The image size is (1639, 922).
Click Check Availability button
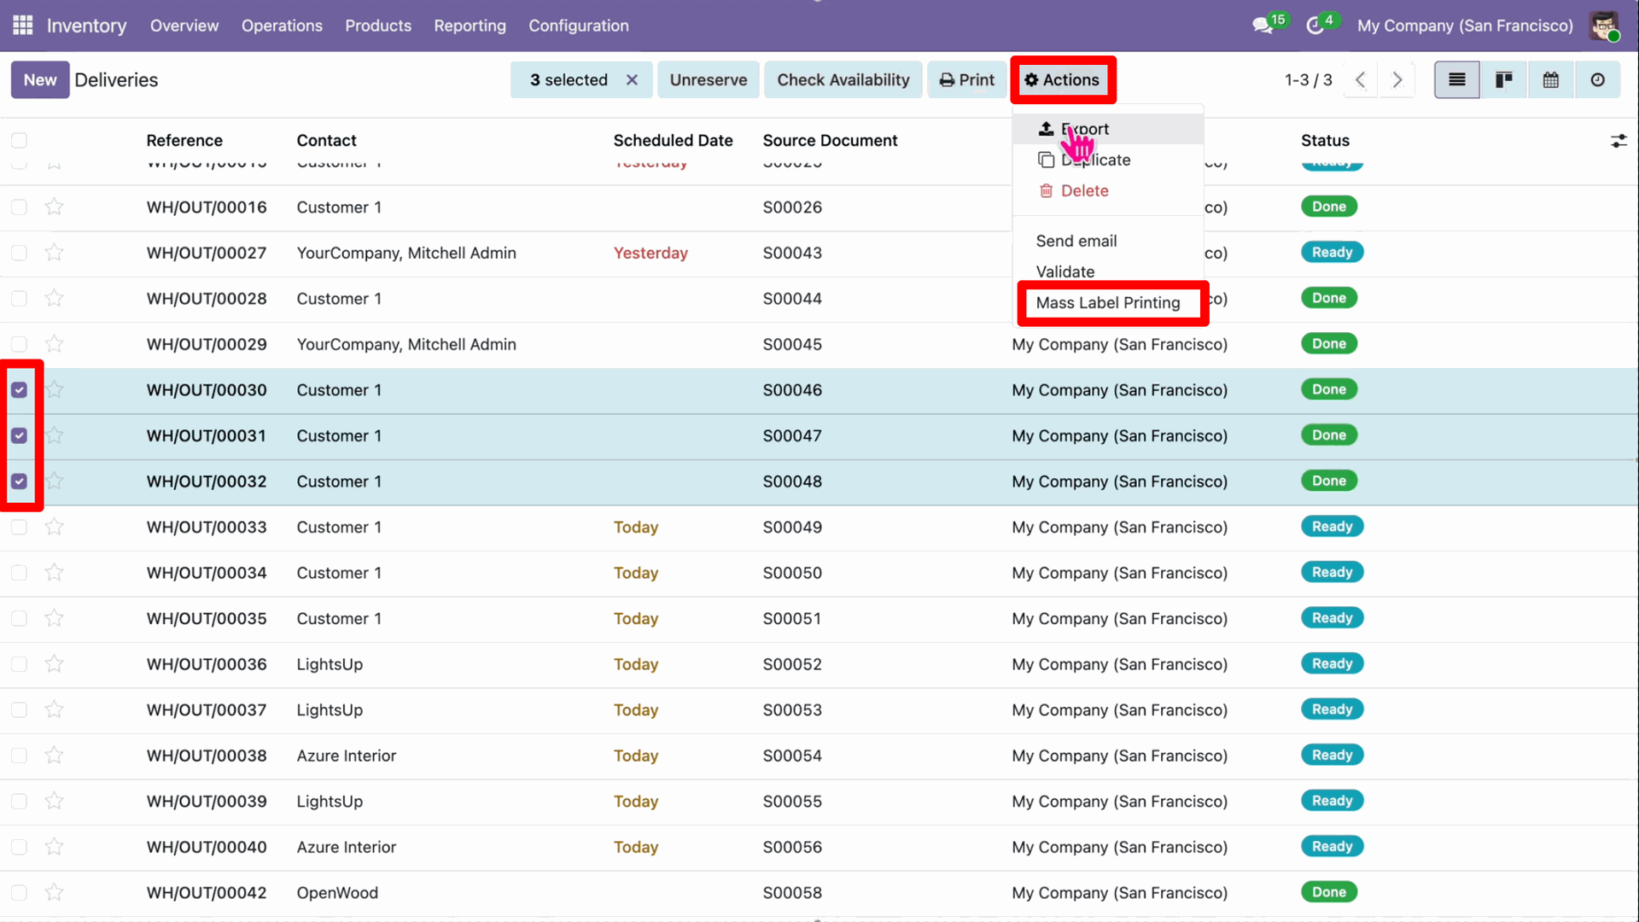[x=843, y=80]
